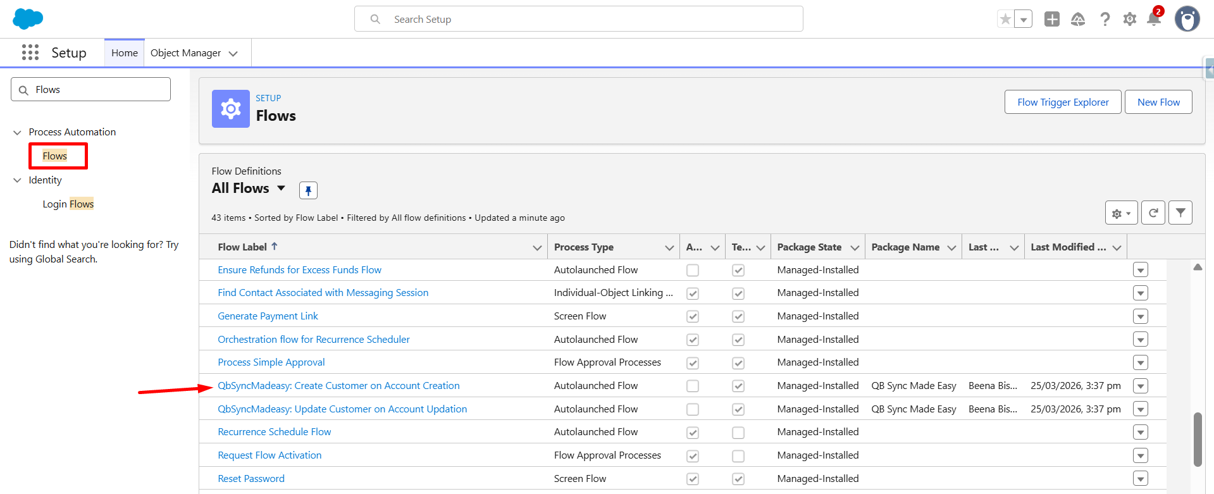Click the Favorites star icon

1005,19
